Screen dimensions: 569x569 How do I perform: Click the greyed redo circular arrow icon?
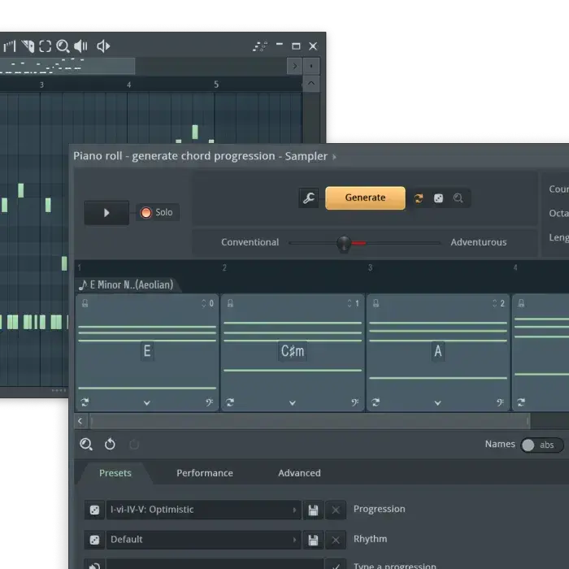pyautogui.click(x=134, y=444)
